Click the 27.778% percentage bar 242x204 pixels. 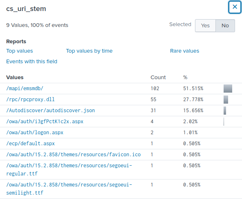point(226,100)
